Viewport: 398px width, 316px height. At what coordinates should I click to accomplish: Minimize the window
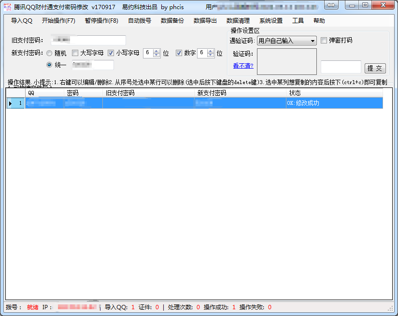click(x=352, y=5)
